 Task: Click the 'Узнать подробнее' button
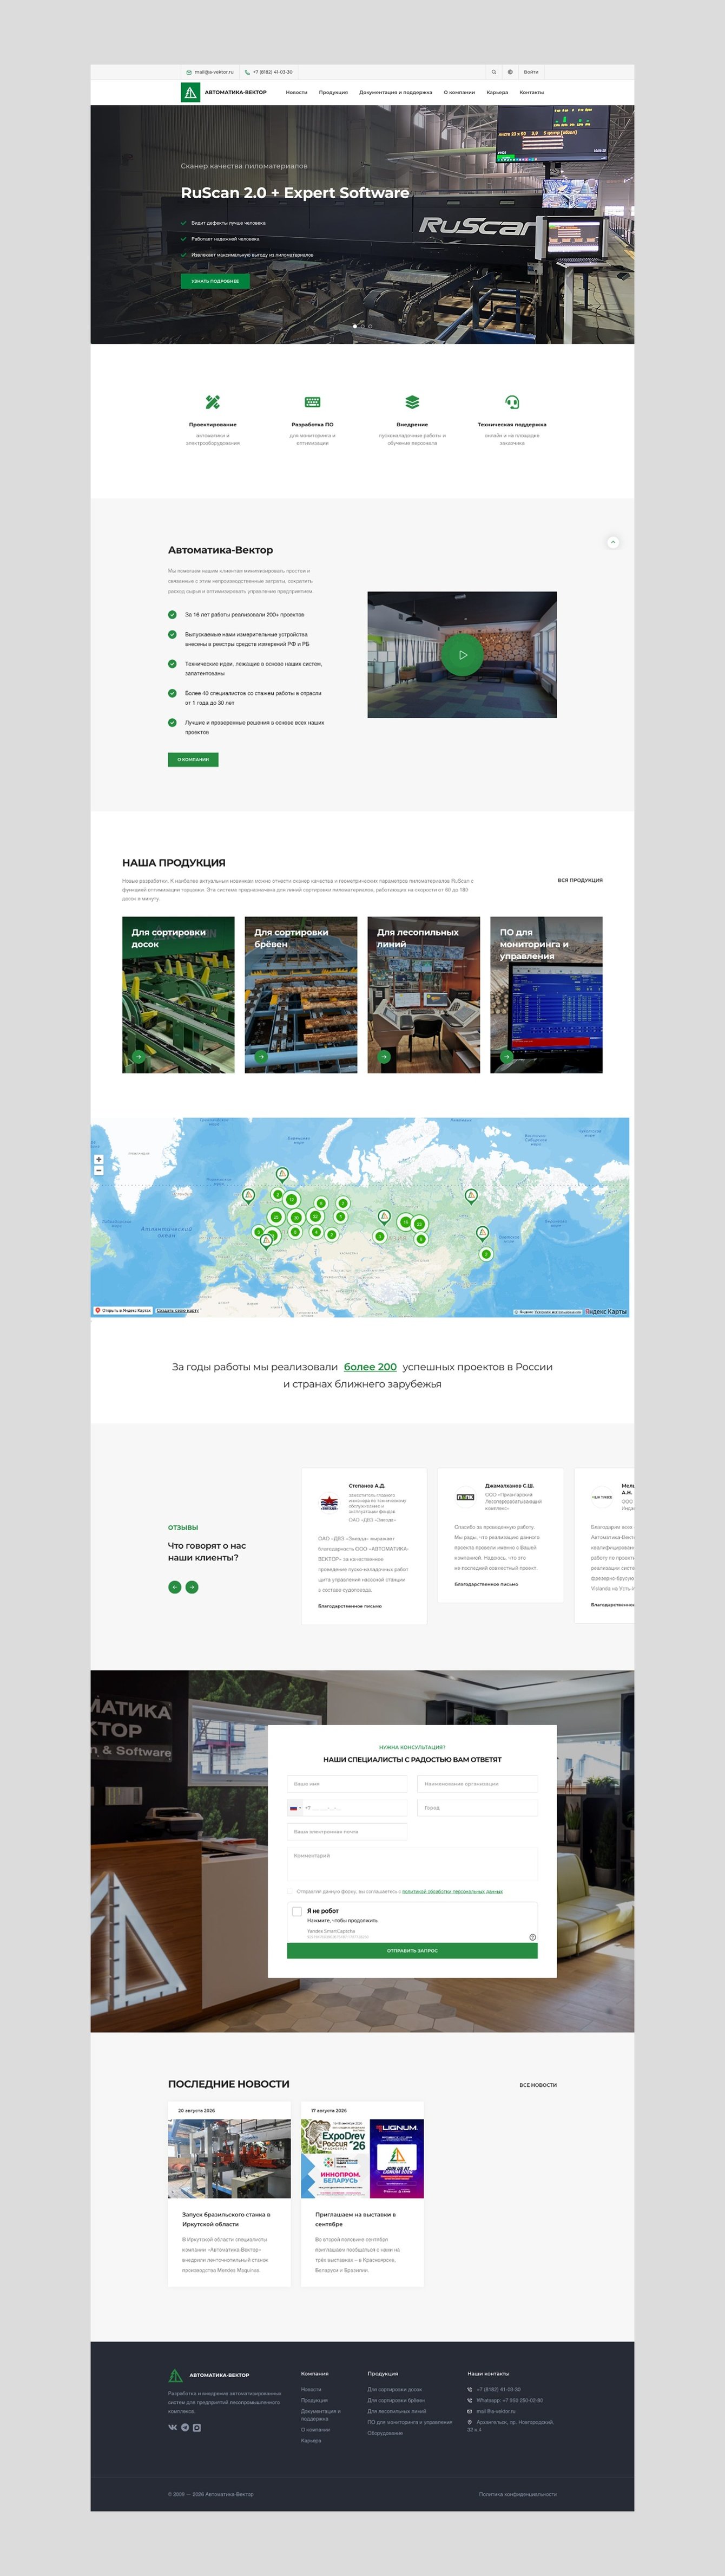215,281
